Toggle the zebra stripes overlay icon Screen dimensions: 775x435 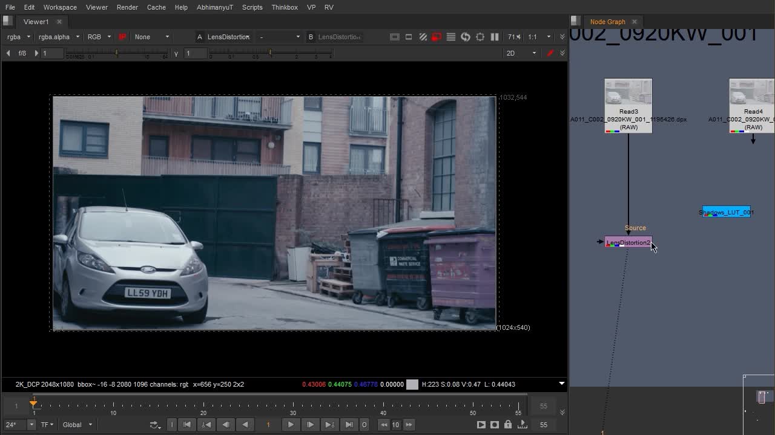pyautogui.click(x=423, y=37)
